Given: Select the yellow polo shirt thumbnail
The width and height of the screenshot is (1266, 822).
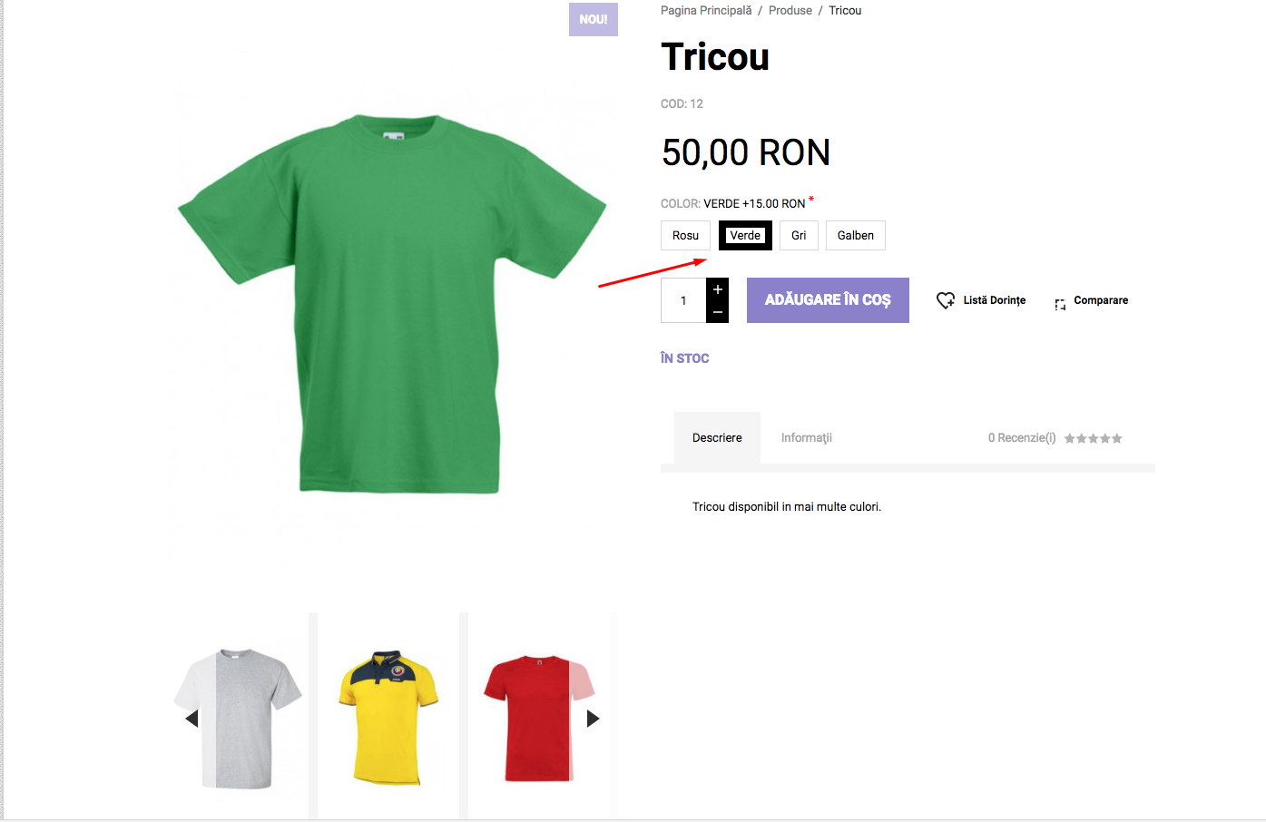Looking at the screenshot, I should coord(388,717).
